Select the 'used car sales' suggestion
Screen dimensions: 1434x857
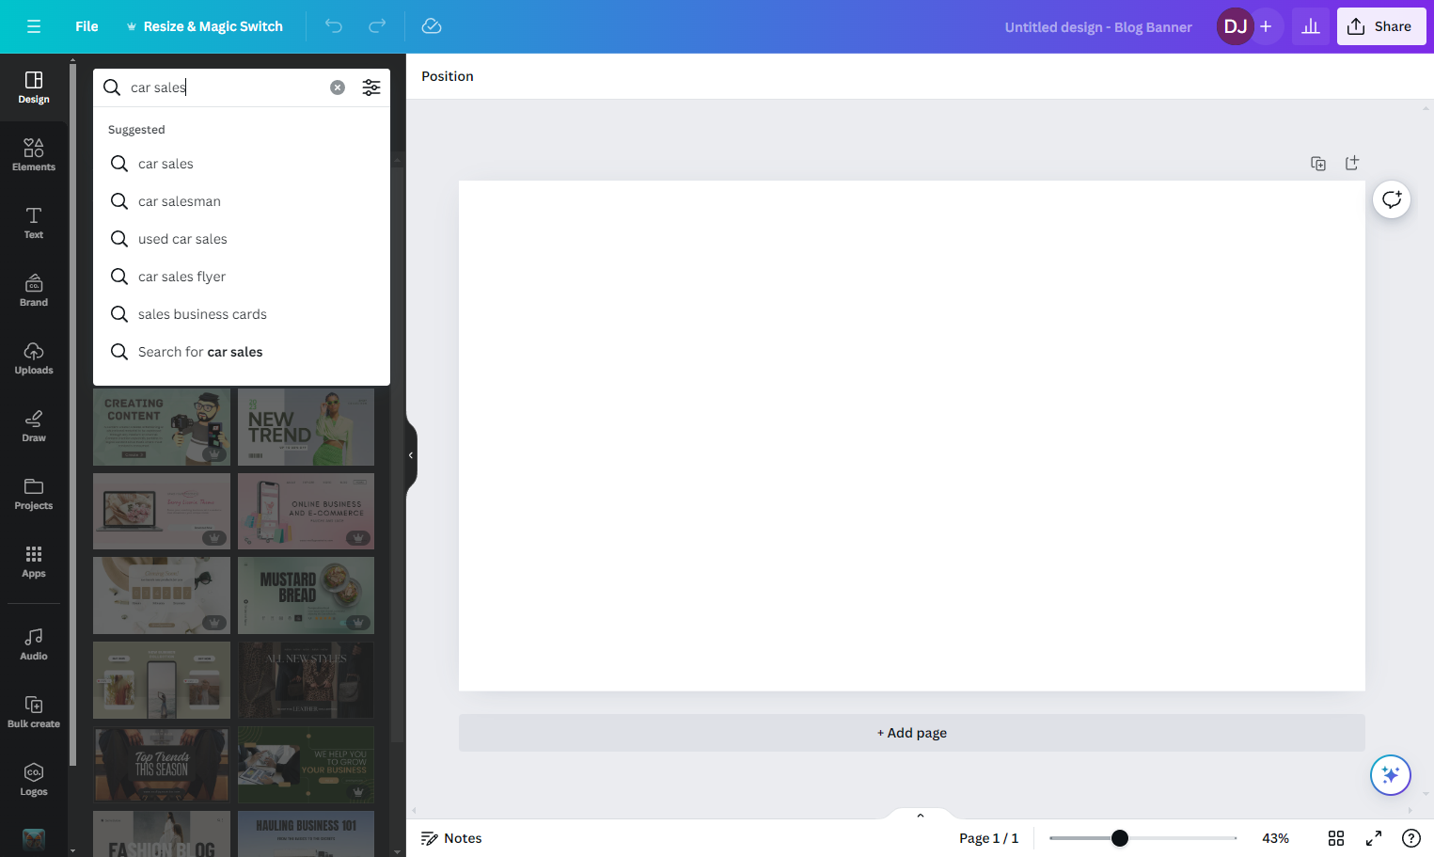point(242,239)
